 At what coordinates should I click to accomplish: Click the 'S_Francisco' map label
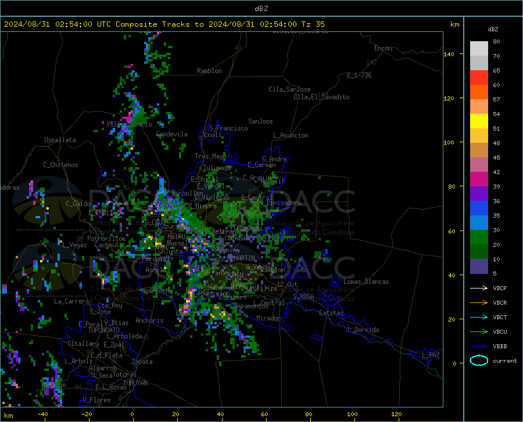click(x=228, y=128)
